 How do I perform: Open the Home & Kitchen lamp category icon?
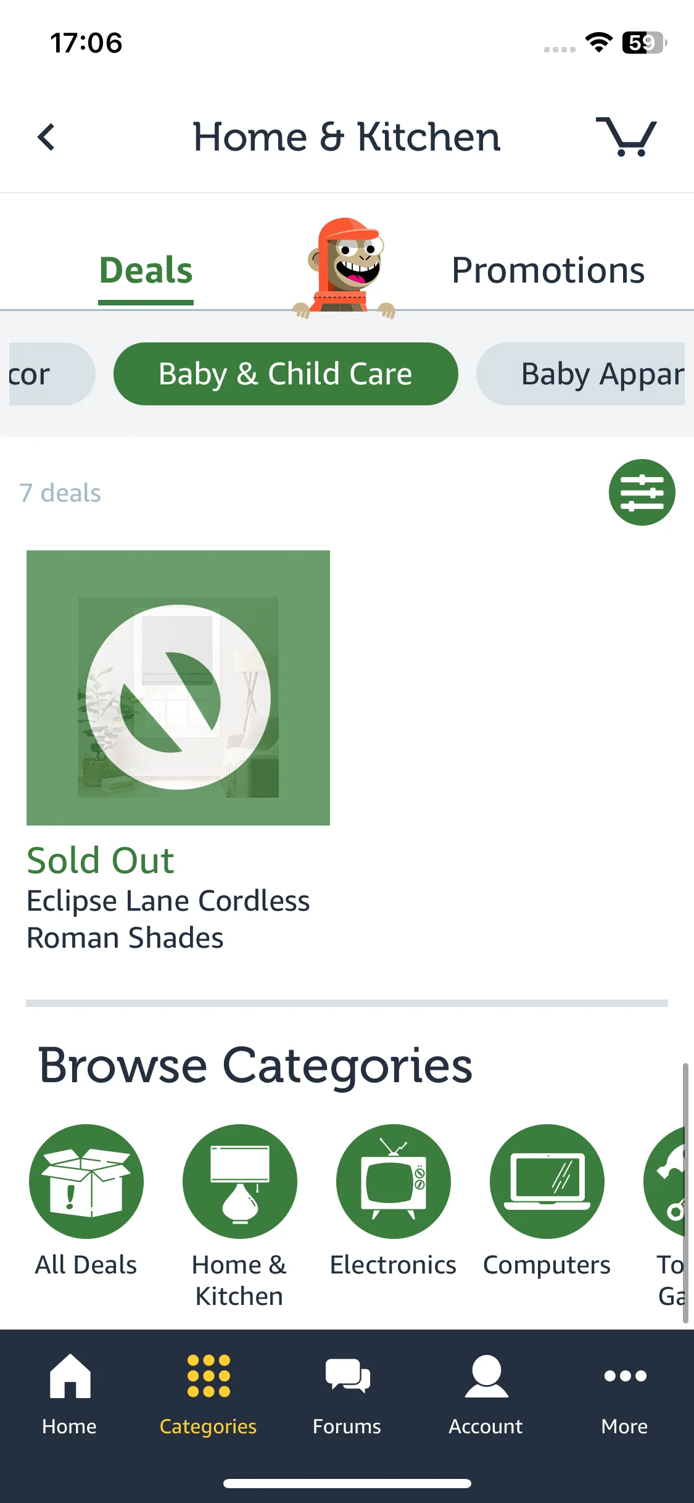click(x=240, y=1181)
